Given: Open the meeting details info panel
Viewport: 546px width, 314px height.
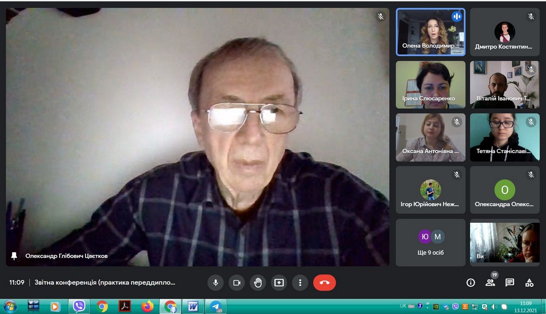Looking at the screenshot, I should (470, 283).
